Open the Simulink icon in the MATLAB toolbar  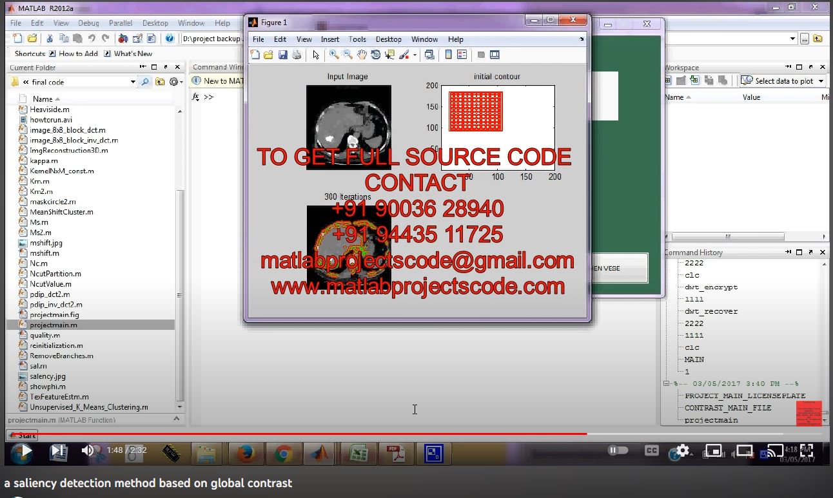pyautogui.click(x=122, y=39)
